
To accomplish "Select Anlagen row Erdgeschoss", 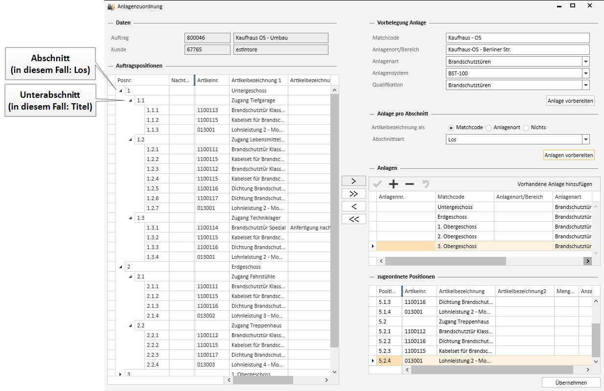I will (480, 217).
